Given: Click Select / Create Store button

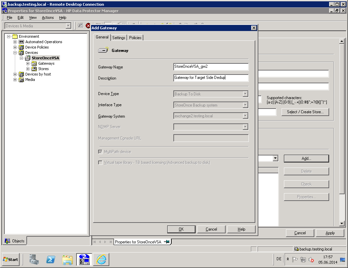Looking at the screenshot, I should tap(305, 112).
